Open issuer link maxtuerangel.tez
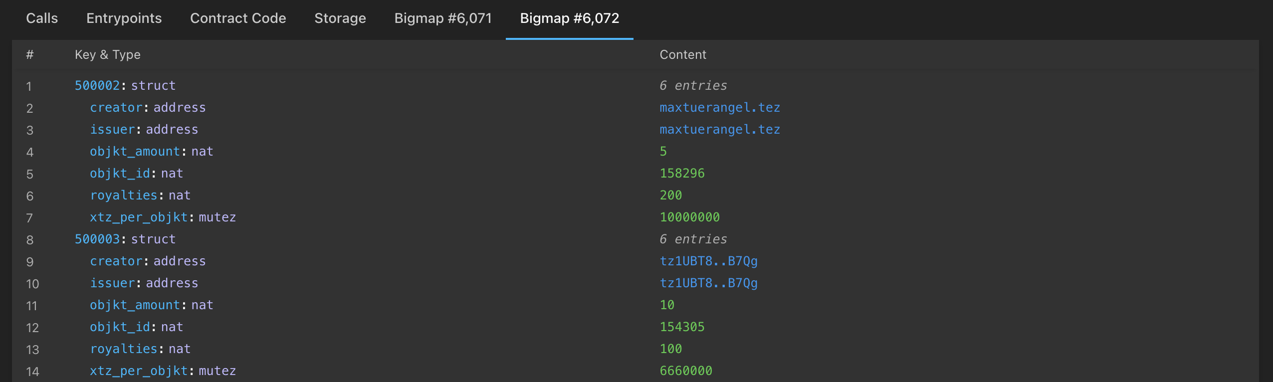Viewport: 1273px width, 382px height. pyautogui.click(x=719, y=130)
